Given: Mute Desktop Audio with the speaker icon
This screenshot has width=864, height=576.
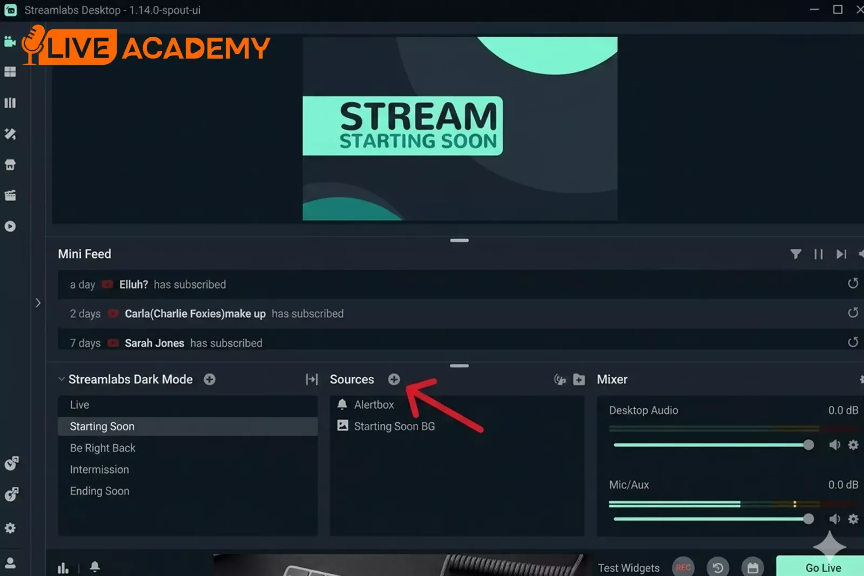Looking at the screenshot, I should (x=834, y=445).
